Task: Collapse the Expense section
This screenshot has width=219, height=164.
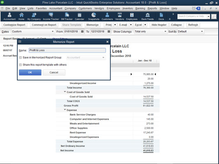Action: click(x=65, y=109)
